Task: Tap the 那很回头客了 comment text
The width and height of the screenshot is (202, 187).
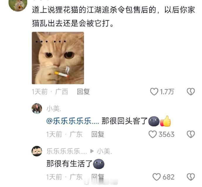Action: pos(124,121)
